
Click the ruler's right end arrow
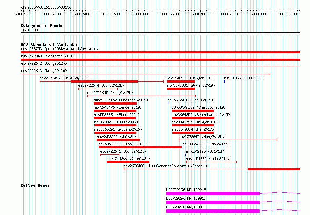point(299,11)
